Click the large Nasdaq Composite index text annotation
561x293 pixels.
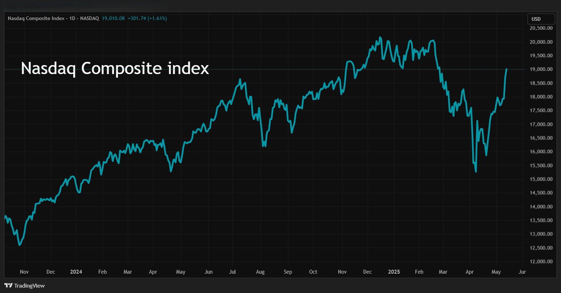[x=115, y=68]
